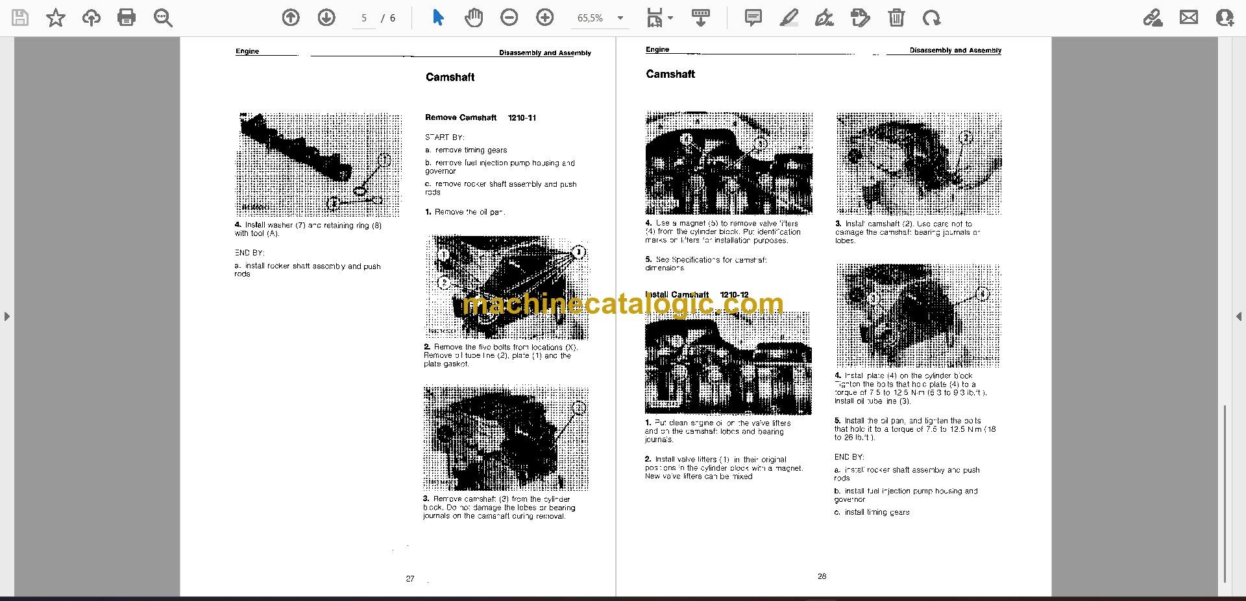Expand the right tools pane

(1239, 316)
